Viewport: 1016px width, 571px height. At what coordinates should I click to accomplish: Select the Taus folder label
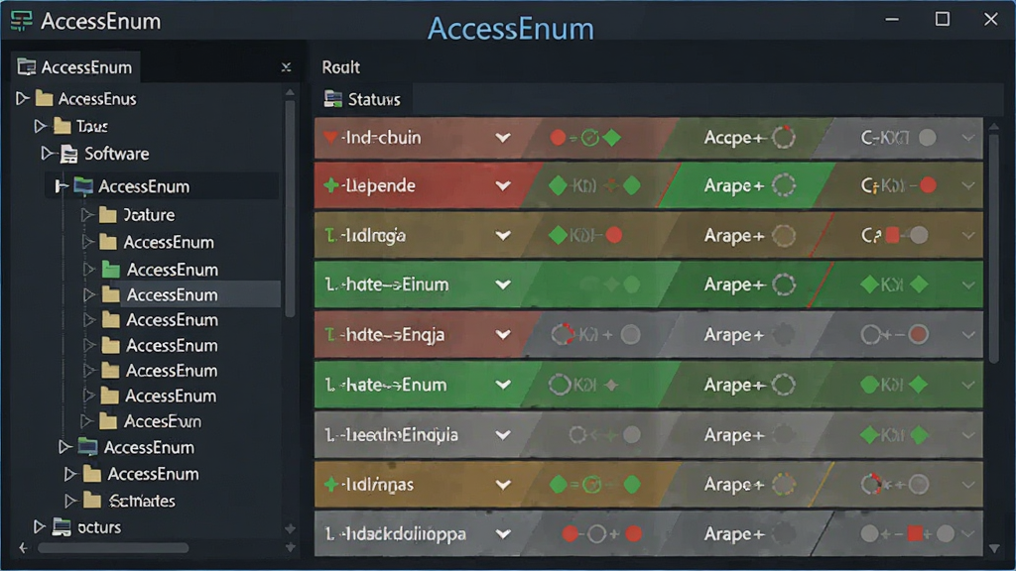pos(91,126)
